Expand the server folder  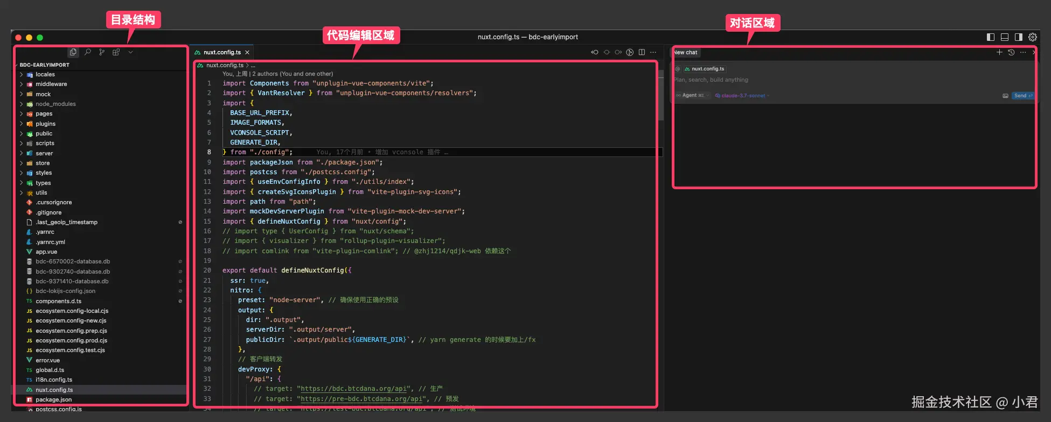pos(44,153)
